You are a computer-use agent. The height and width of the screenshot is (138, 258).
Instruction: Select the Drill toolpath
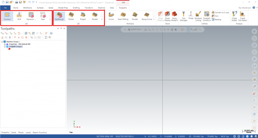[19, 16]
